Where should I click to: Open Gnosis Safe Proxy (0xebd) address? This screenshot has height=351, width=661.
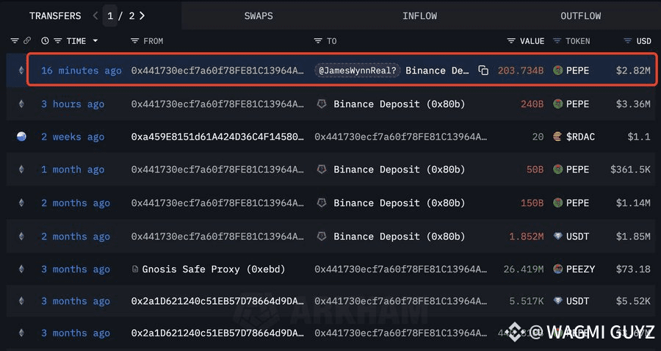(214, 269)
